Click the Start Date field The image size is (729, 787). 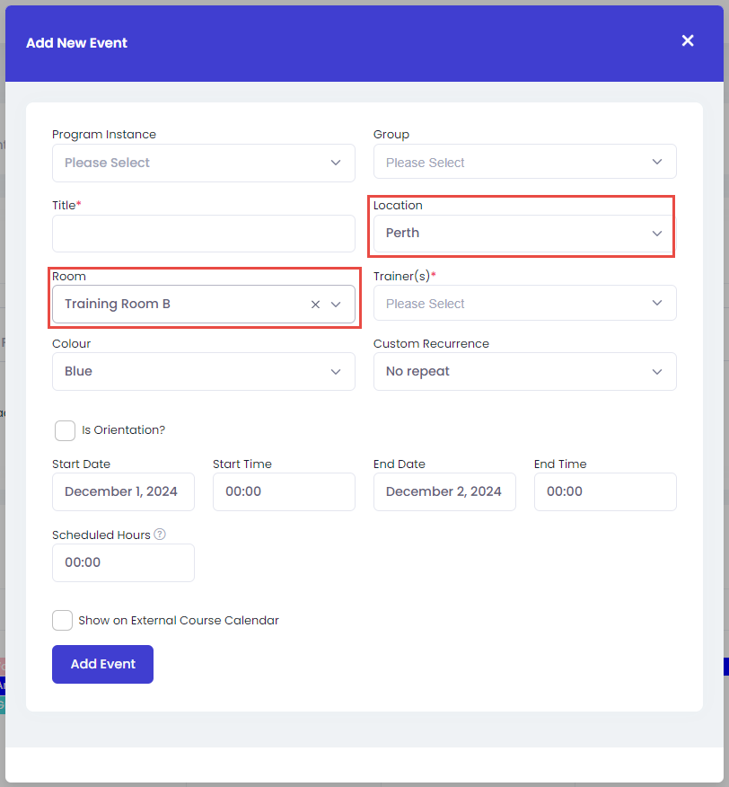(x=123, y=492)
